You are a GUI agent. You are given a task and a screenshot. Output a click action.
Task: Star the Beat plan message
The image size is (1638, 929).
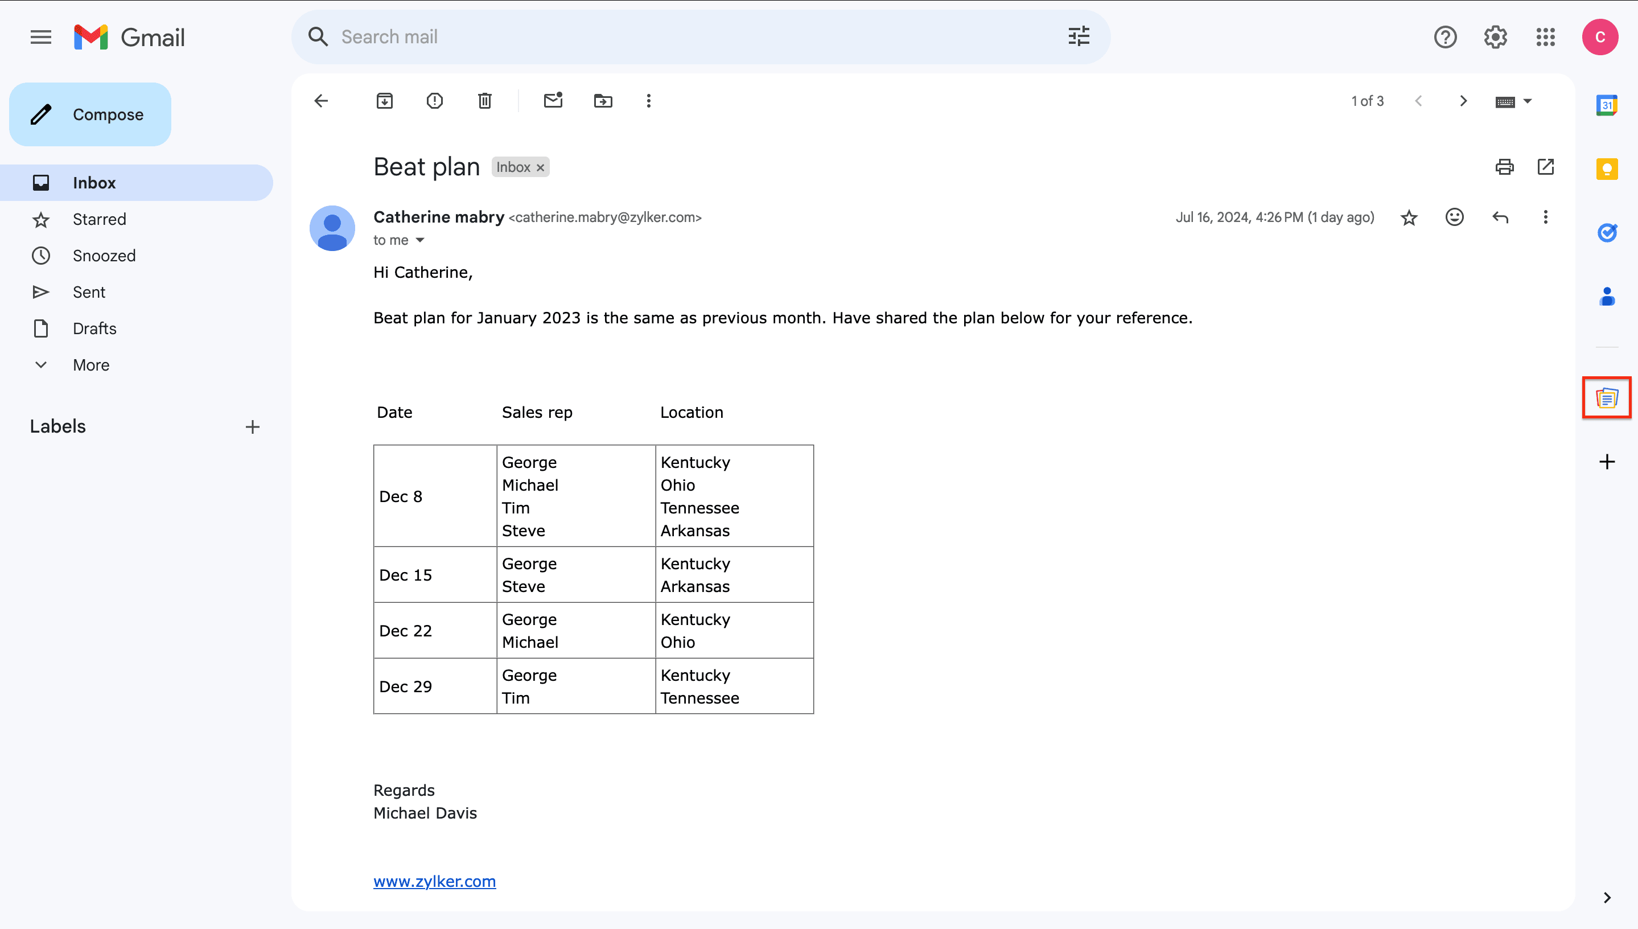coord(1409,217)
